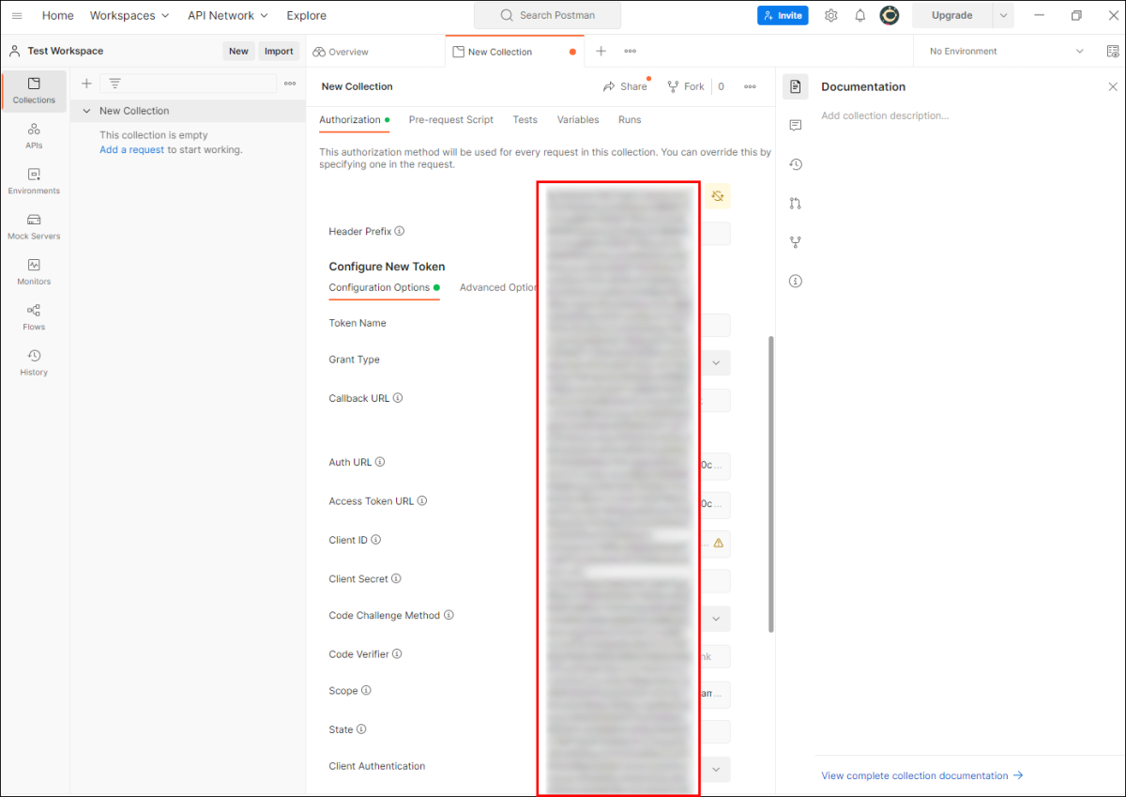This screenshot has height=797, width=1126.
Task: Select the Documentation icon in right rail
Action: [796, 86]
